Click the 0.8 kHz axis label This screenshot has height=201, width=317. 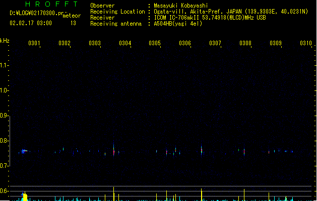point(4,141)
